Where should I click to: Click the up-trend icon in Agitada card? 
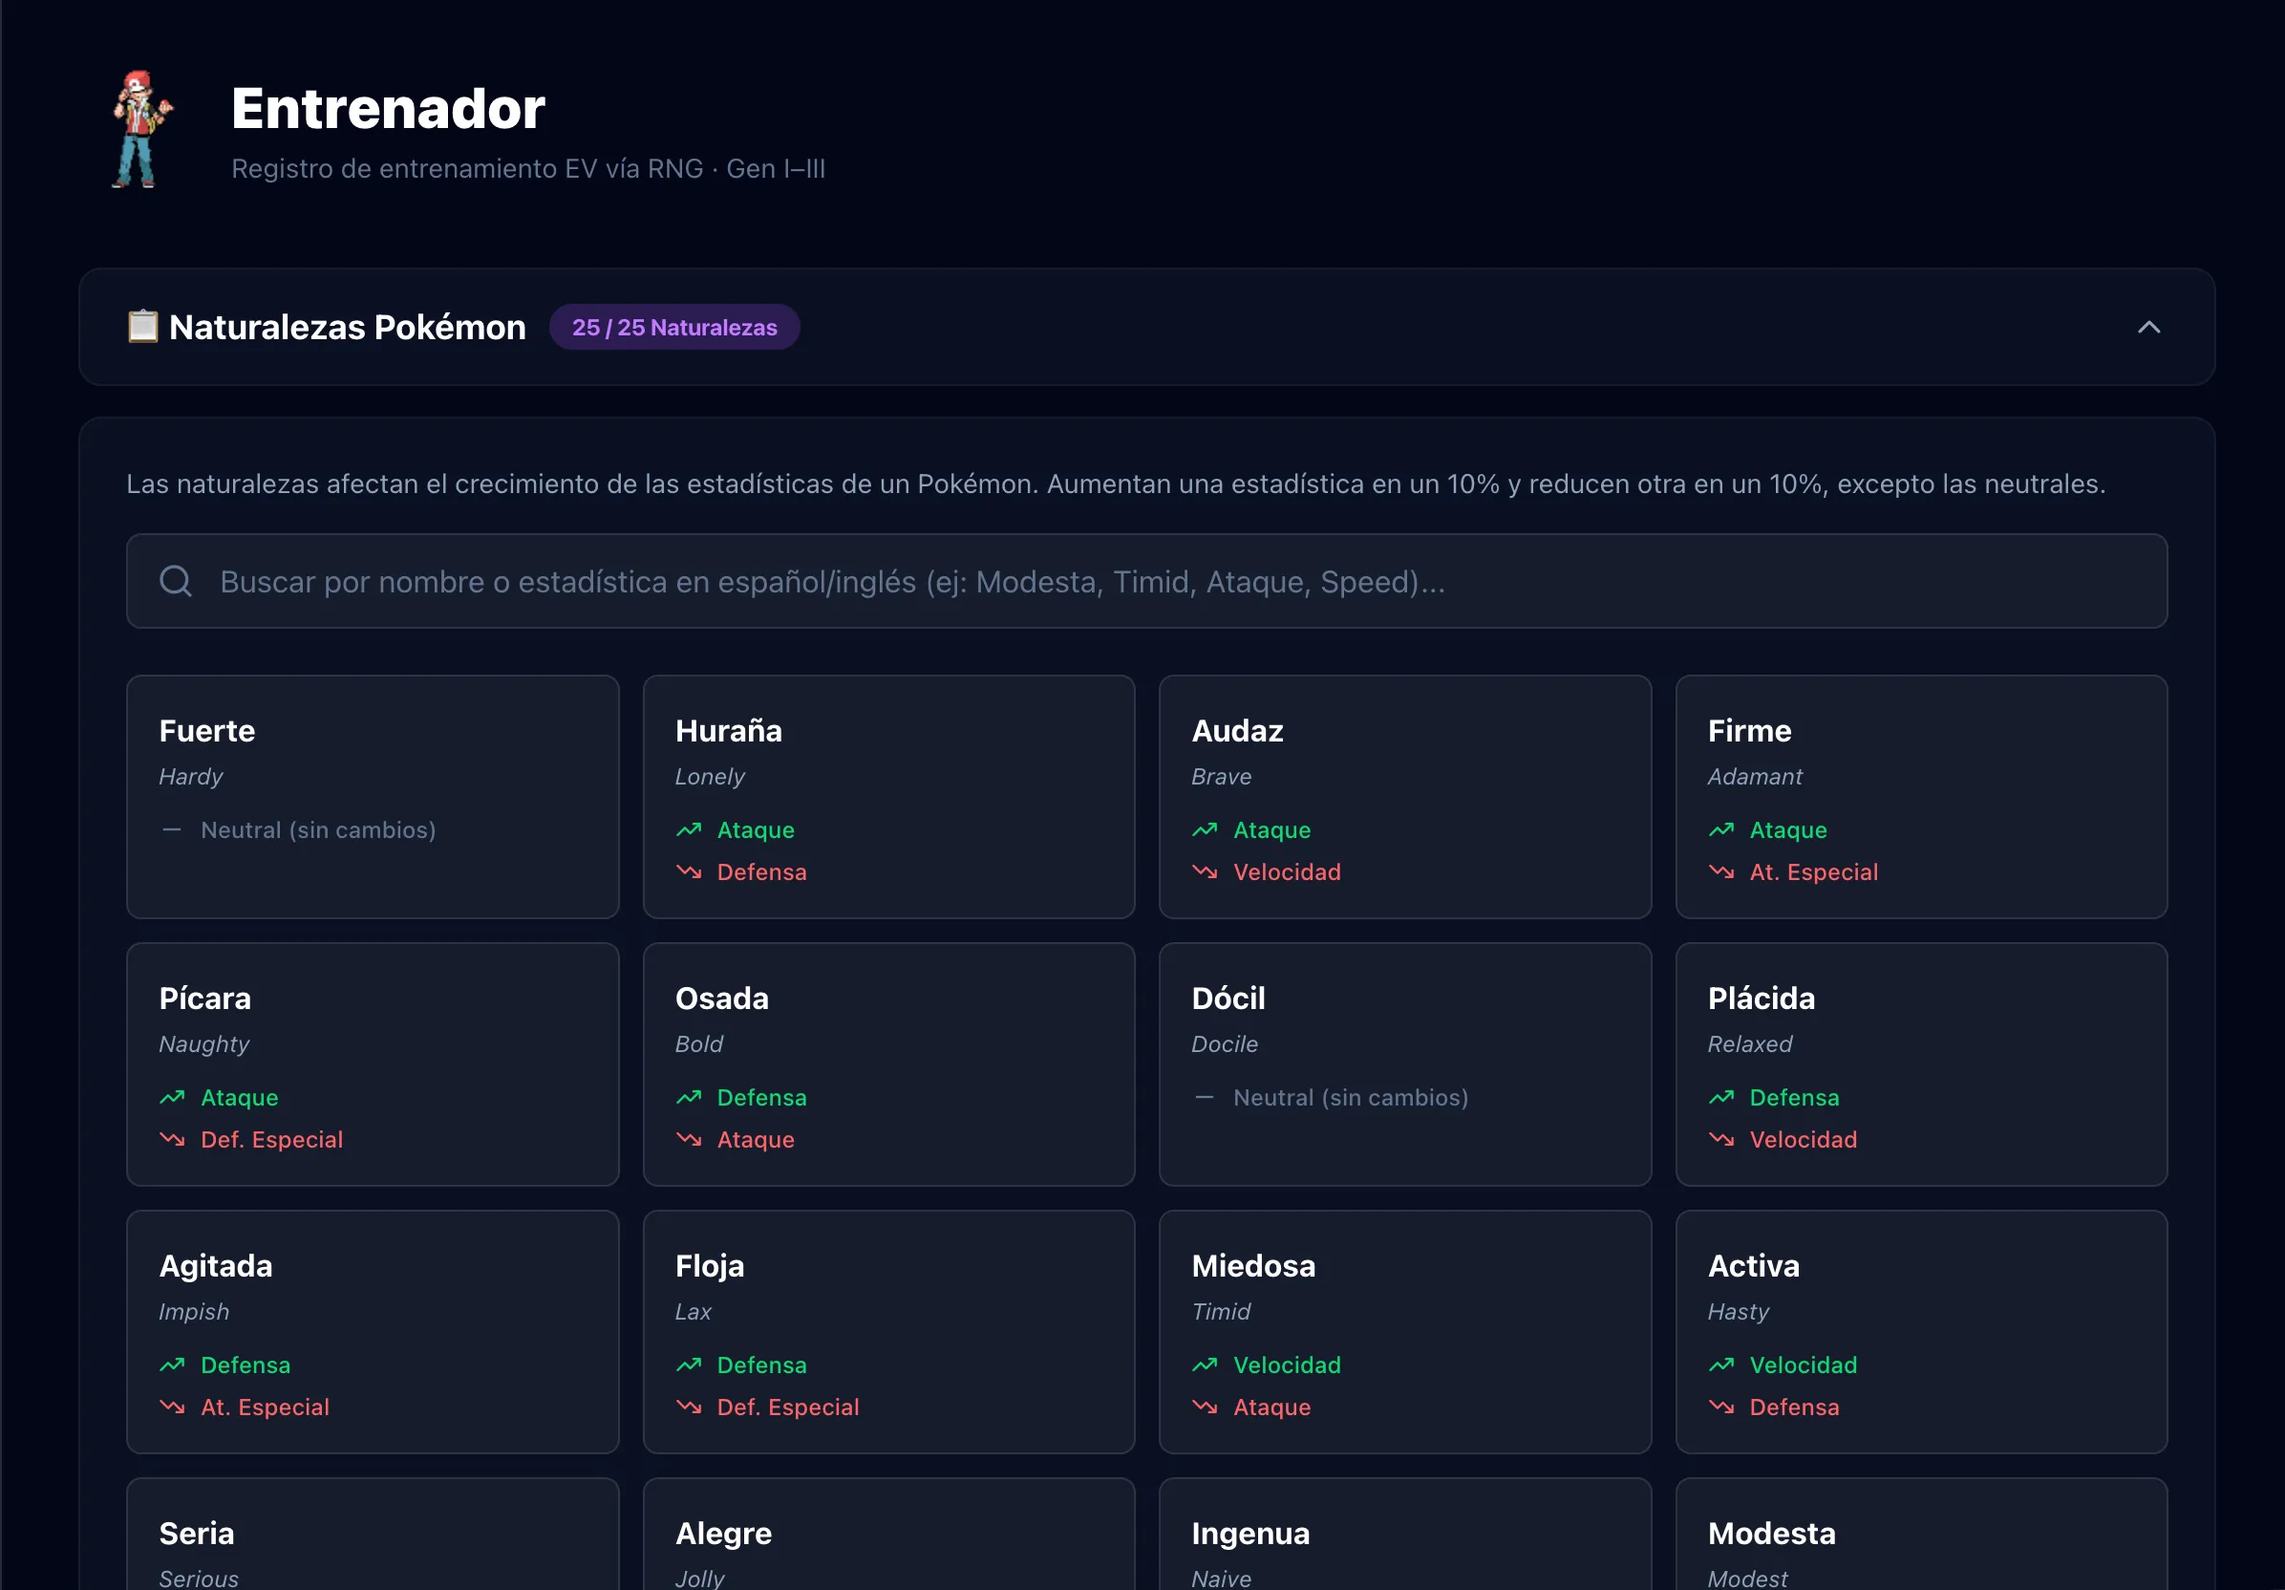(x=172, y=1364)
